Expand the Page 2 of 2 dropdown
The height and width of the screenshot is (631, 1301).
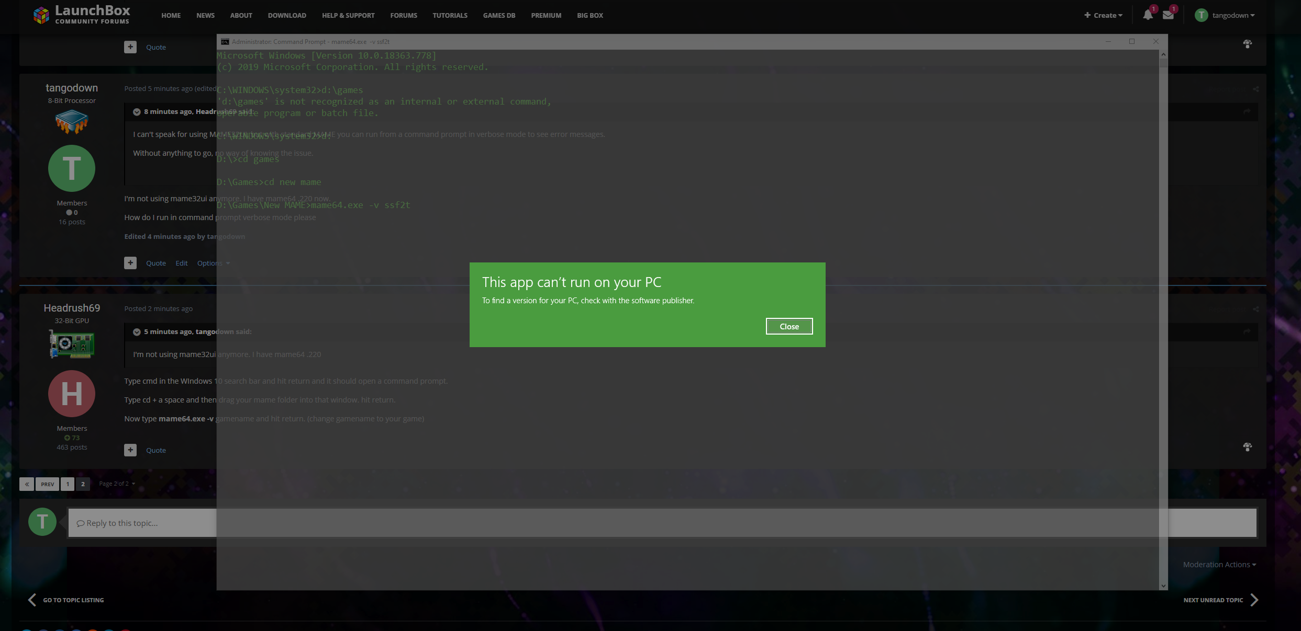[117, 484]
